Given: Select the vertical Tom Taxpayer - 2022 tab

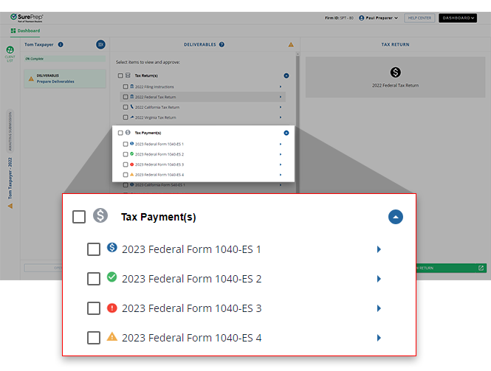Looking at the screenshot, I should point(10,178).
